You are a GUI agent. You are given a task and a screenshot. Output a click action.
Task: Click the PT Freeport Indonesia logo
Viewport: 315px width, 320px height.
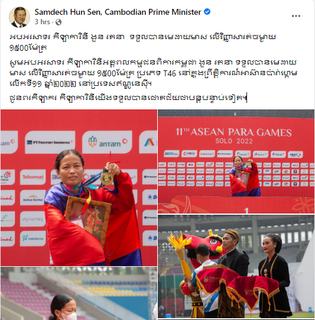point(50,142)
